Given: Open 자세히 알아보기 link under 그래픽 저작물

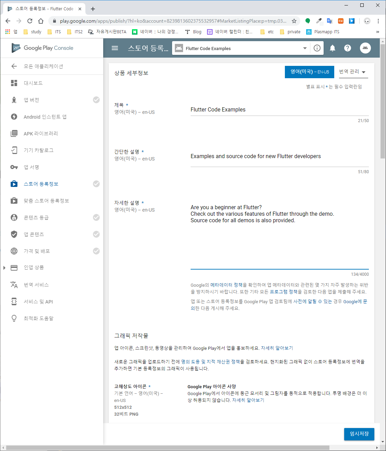Looking at the screenshot, I should pyautogui.click(x=277, y=348).
